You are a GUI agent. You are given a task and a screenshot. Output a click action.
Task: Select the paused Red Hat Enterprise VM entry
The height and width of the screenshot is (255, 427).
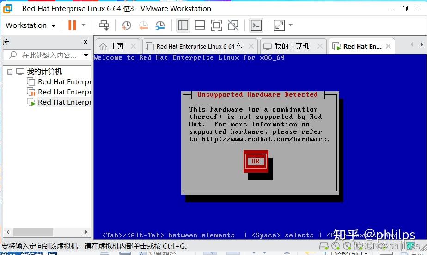(59, 92)
